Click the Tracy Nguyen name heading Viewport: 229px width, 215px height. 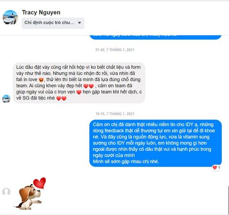(41, 12)
